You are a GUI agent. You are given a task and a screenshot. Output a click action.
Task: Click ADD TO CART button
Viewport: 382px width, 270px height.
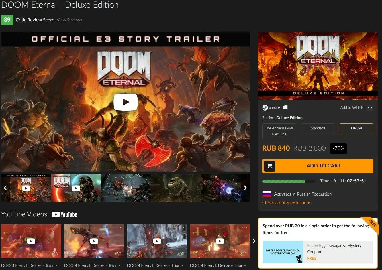(x=318, y=166)
